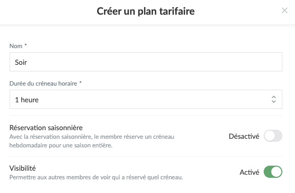Screen dimensions: 295x193
Task: Click the 'Réservation saisonnière' heading
Action: [46, 128]
